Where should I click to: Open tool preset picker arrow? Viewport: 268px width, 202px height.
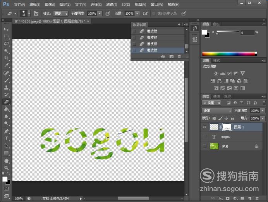coord(15,14)
